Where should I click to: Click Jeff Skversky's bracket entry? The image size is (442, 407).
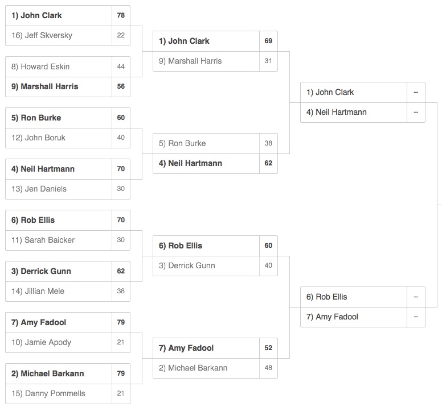(68, 36)
